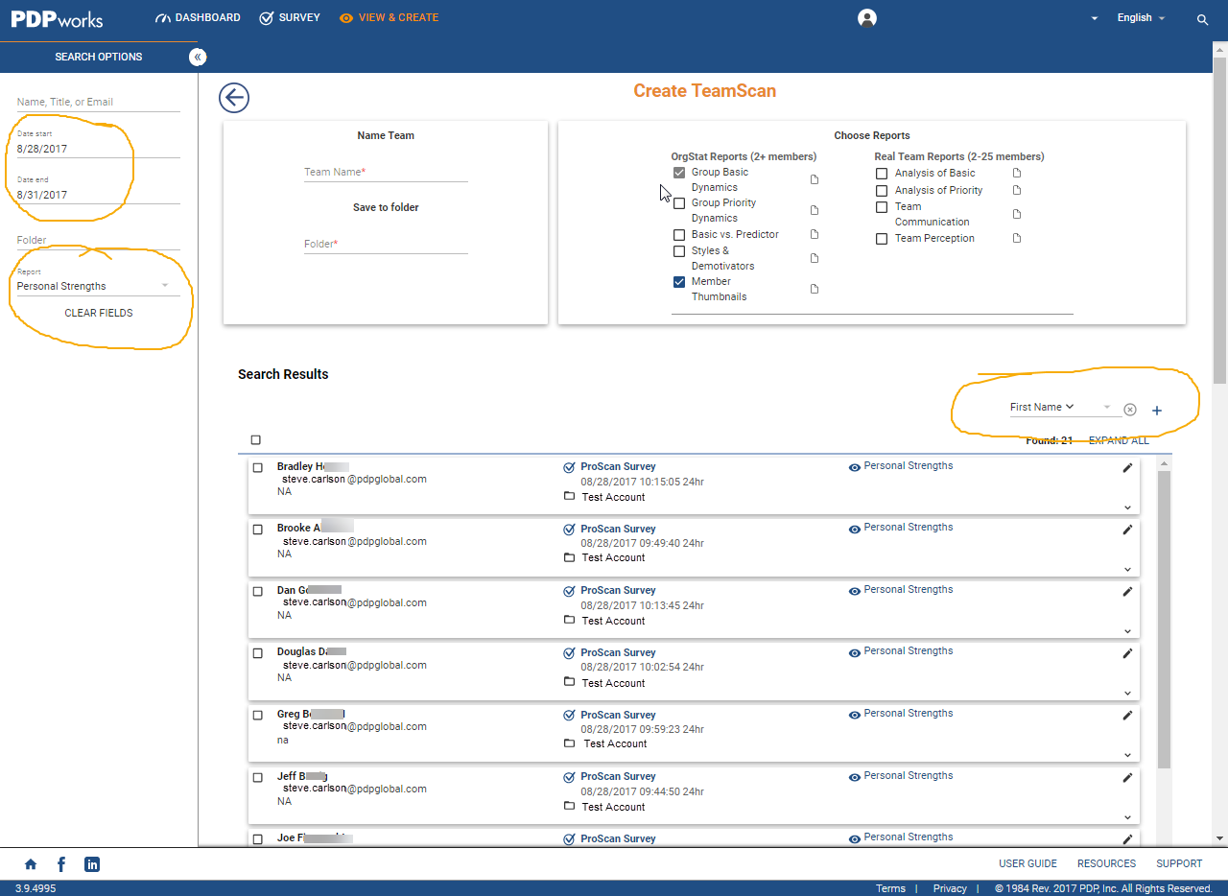Click the Name, Title, or Email search field
This screenshot has width=1228, height=896.
tap(98, 103)
